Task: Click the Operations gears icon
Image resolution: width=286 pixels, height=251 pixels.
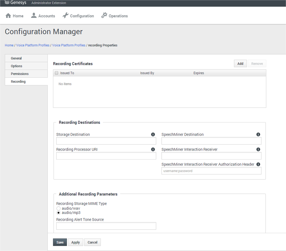Action: point(104,15)
